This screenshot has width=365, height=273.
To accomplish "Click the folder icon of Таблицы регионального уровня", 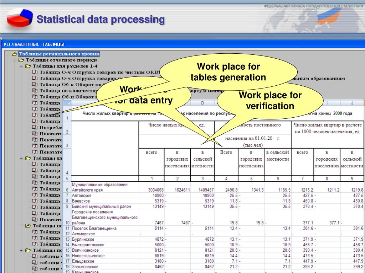I will pos(14,54).
